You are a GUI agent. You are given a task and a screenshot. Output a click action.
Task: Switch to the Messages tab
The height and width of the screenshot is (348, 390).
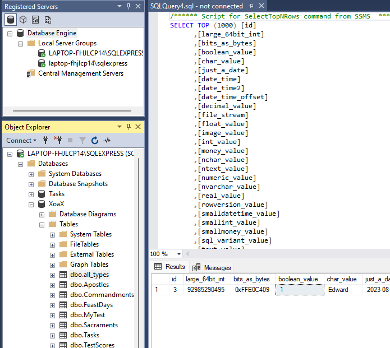click(212, 267)
